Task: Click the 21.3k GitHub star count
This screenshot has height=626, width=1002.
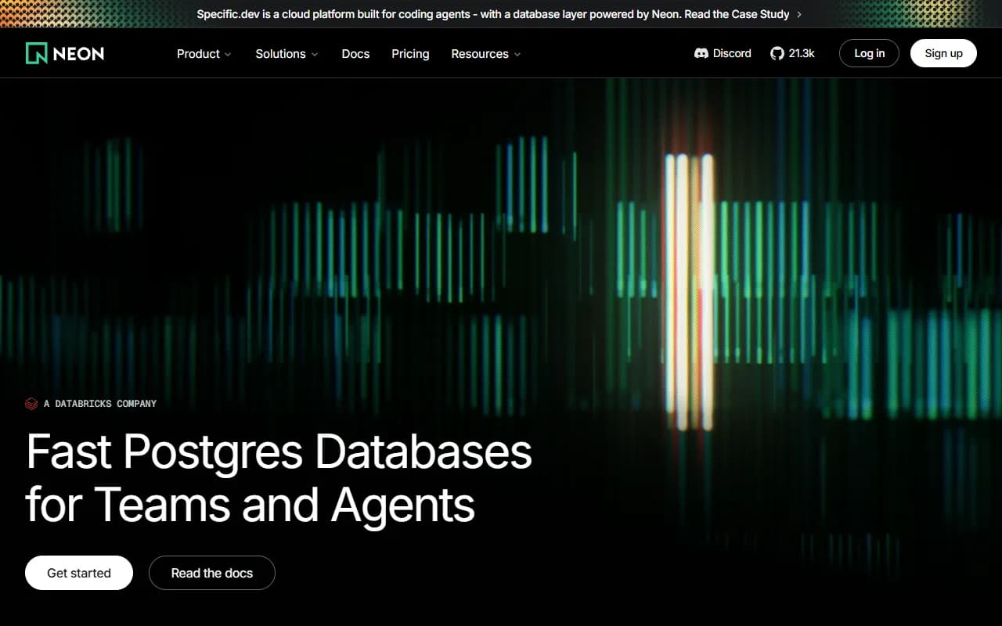Action: [x=802, y=53]
